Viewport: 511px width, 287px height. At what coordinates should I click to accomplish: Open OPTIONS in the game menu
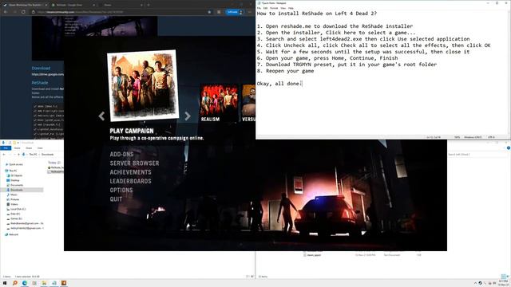click(121, 190)
